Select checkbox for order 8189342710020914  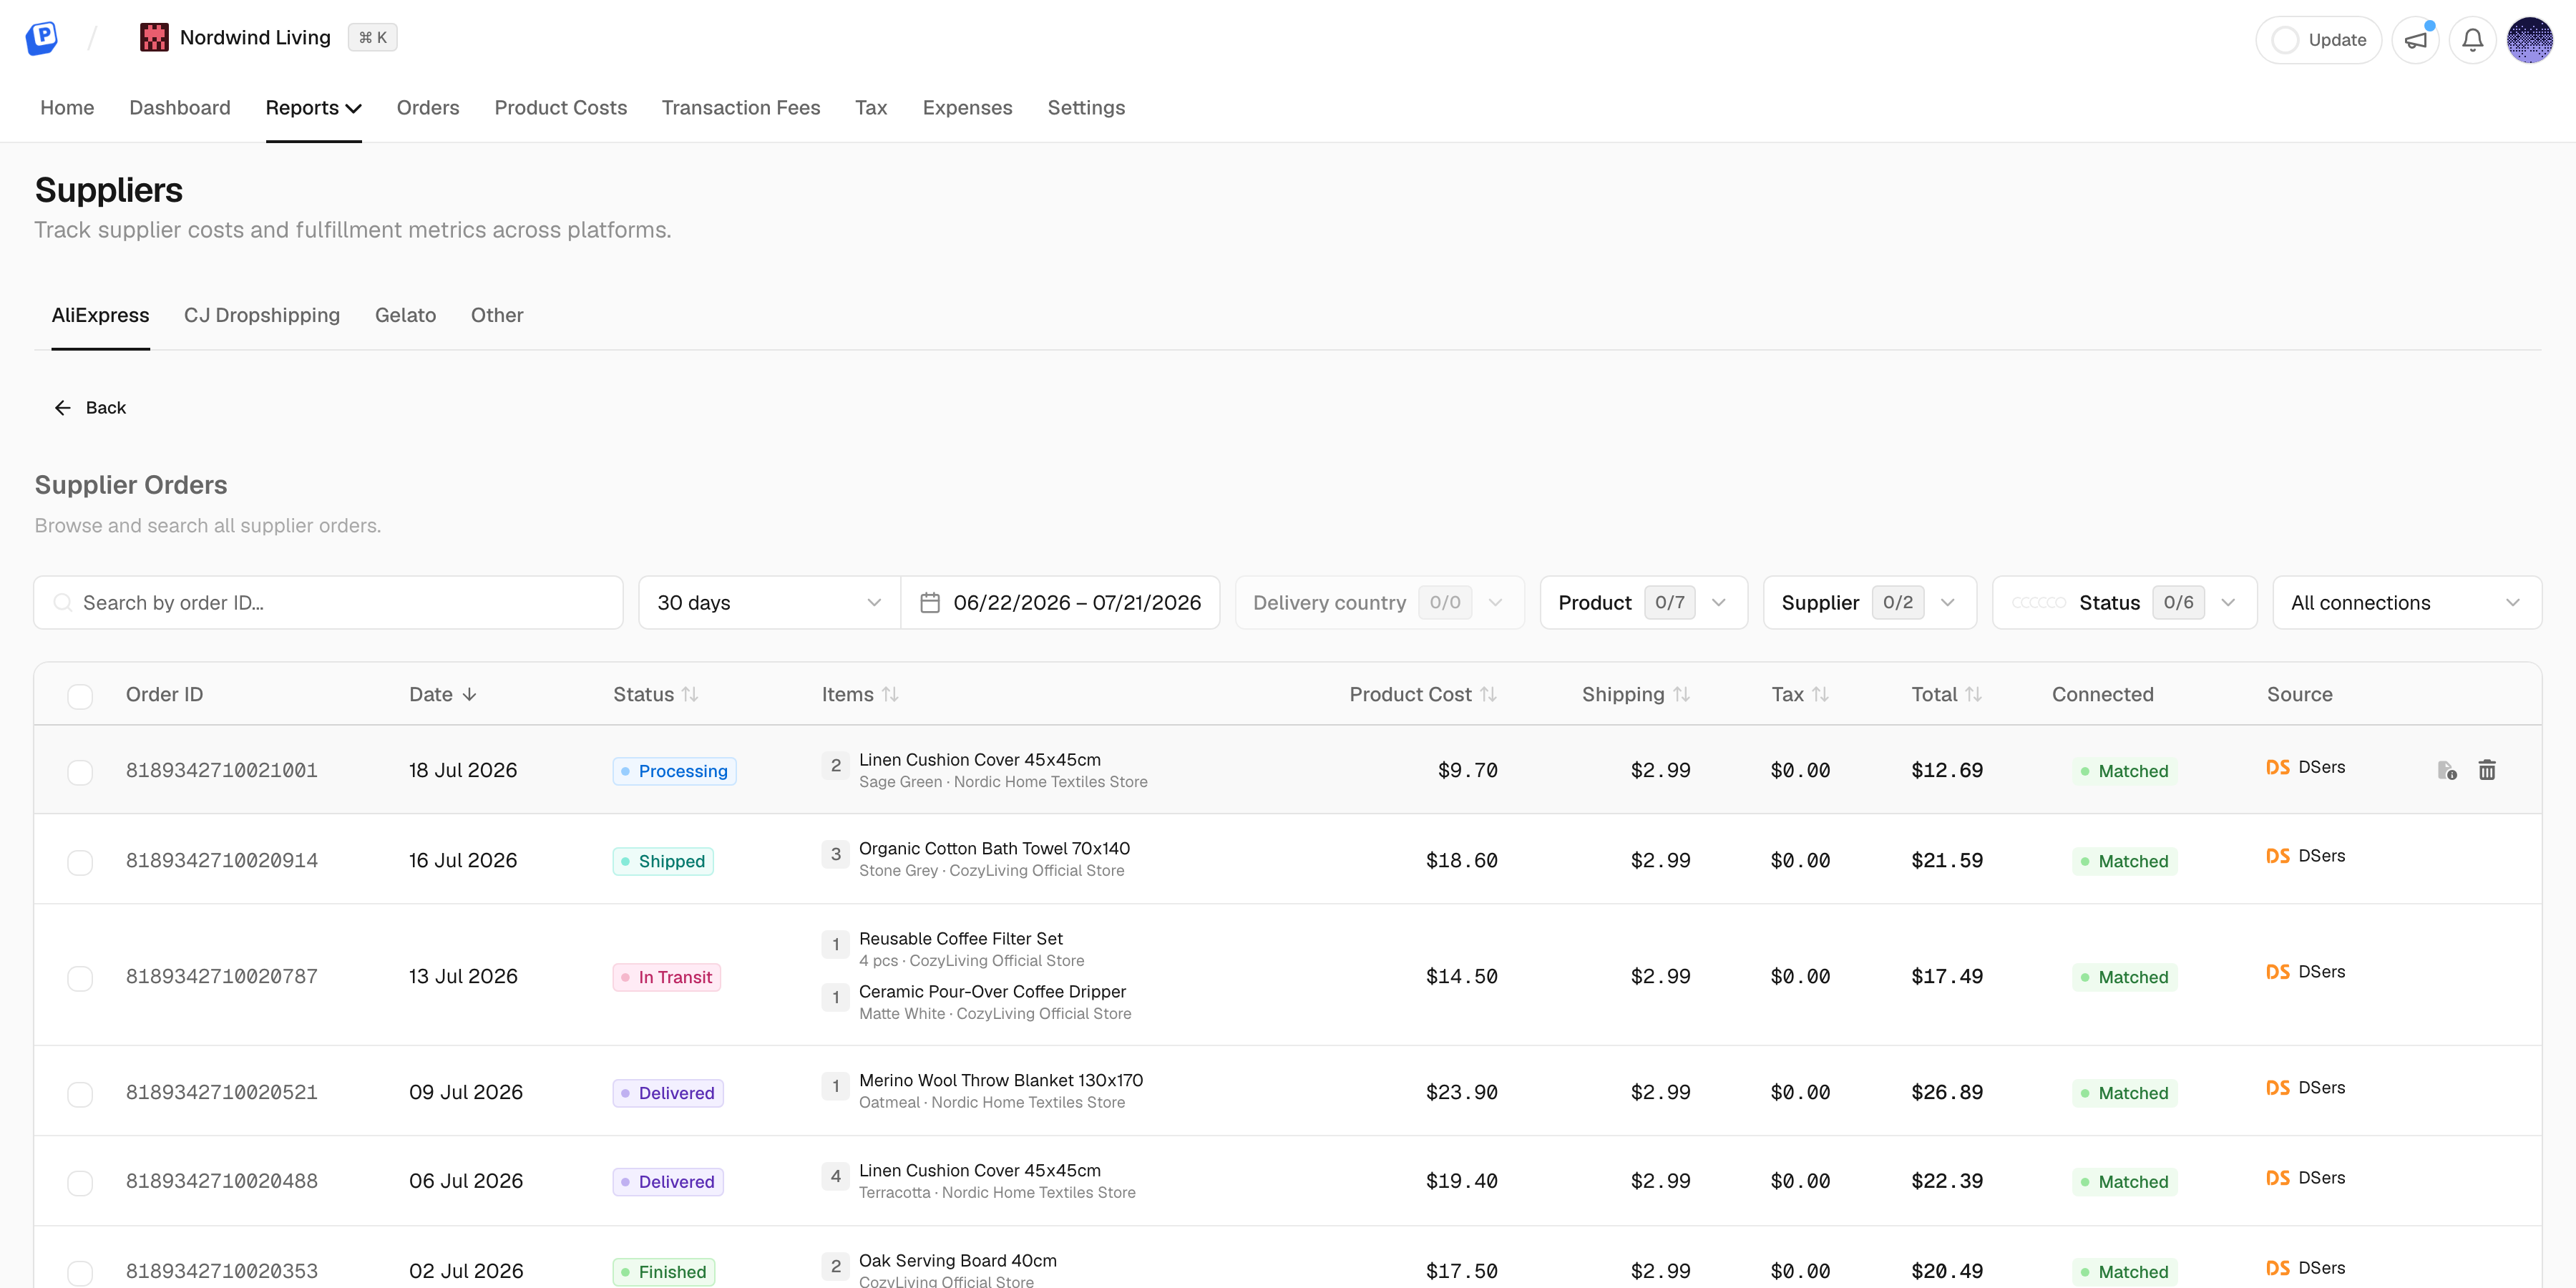pos(80,862)
